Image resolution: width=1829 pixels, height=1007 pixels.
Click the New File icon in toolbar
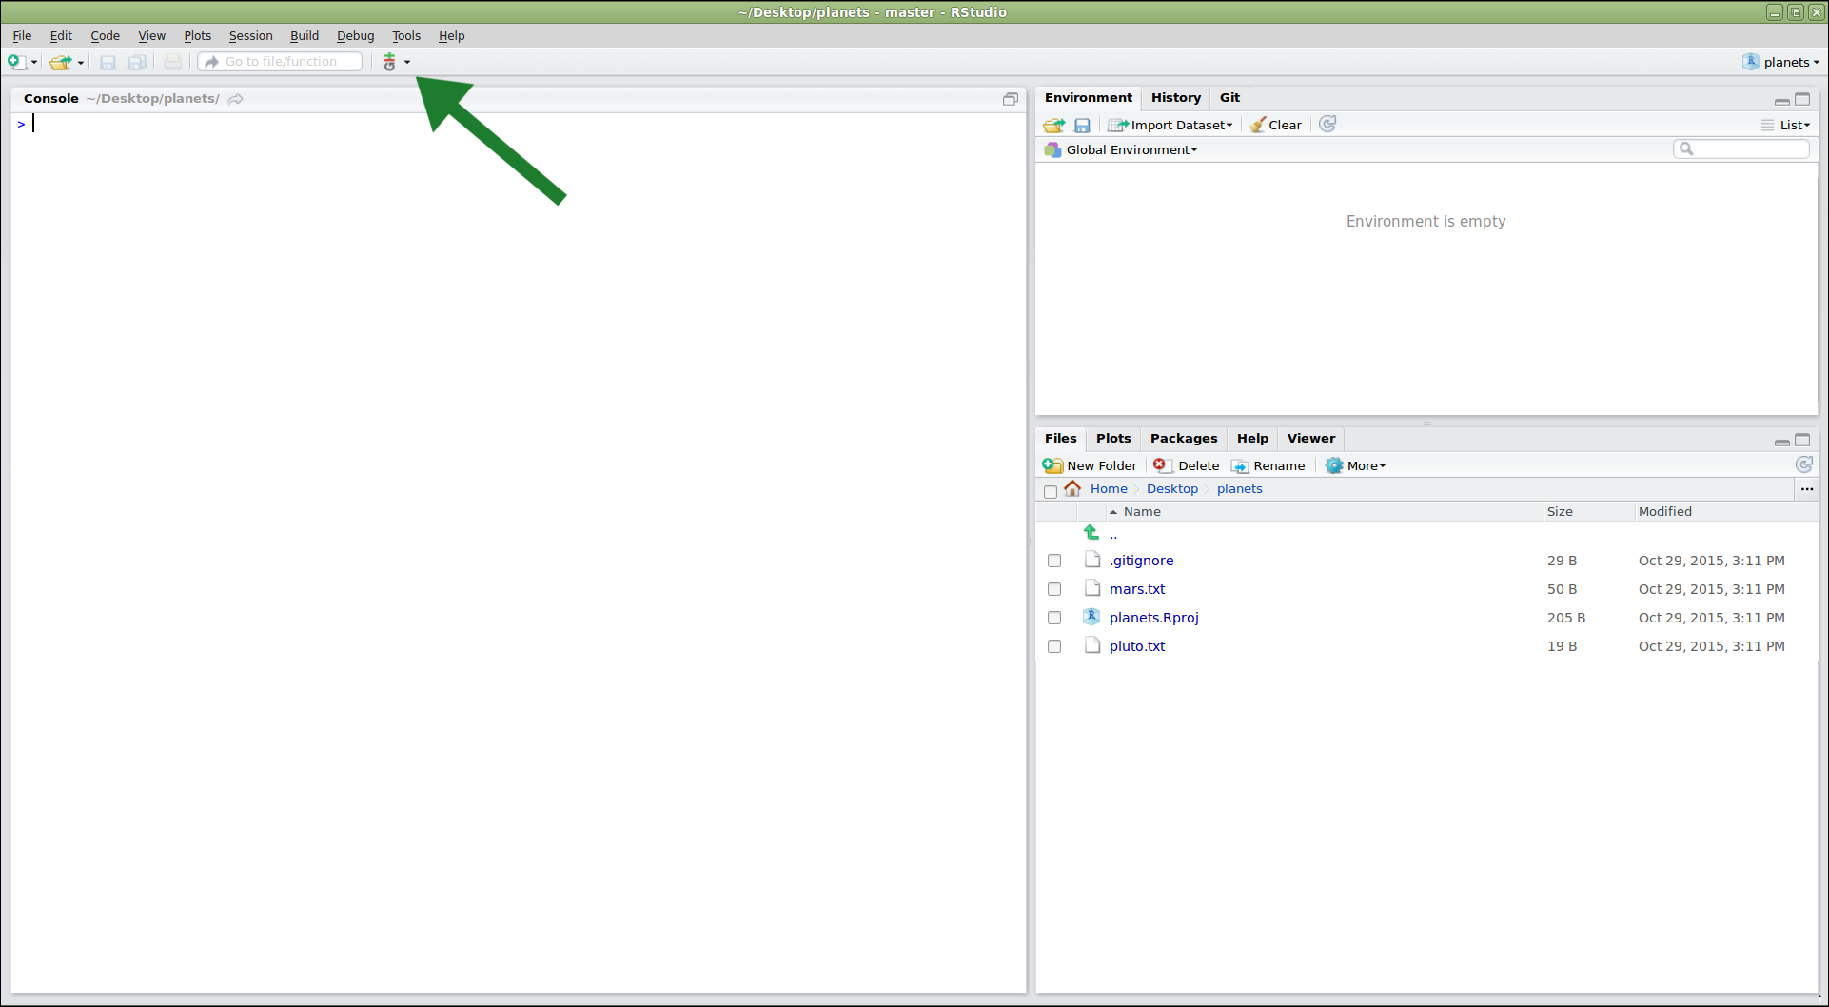(x=16, y=62)
